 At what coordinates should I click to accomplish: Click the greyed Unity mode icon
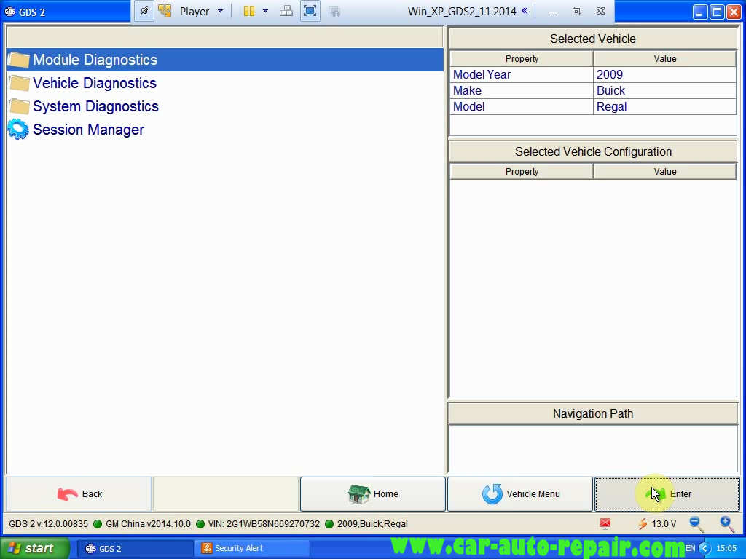tap(334, 12)
